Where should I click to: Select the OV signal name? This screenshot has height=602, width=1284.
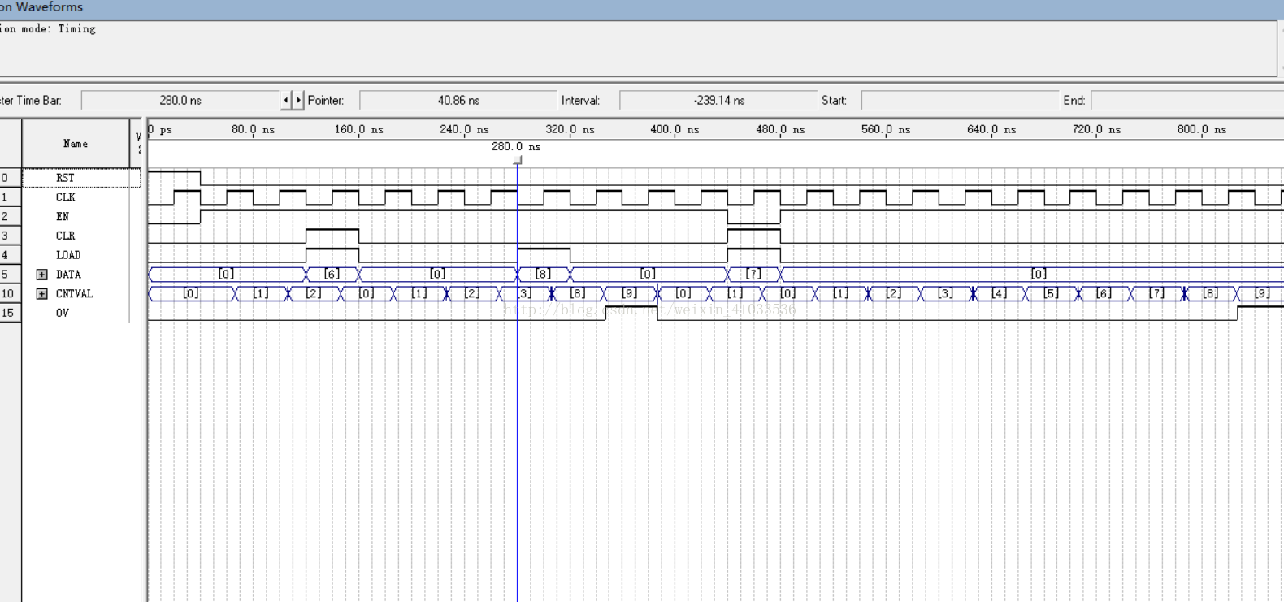click(63, 314)
